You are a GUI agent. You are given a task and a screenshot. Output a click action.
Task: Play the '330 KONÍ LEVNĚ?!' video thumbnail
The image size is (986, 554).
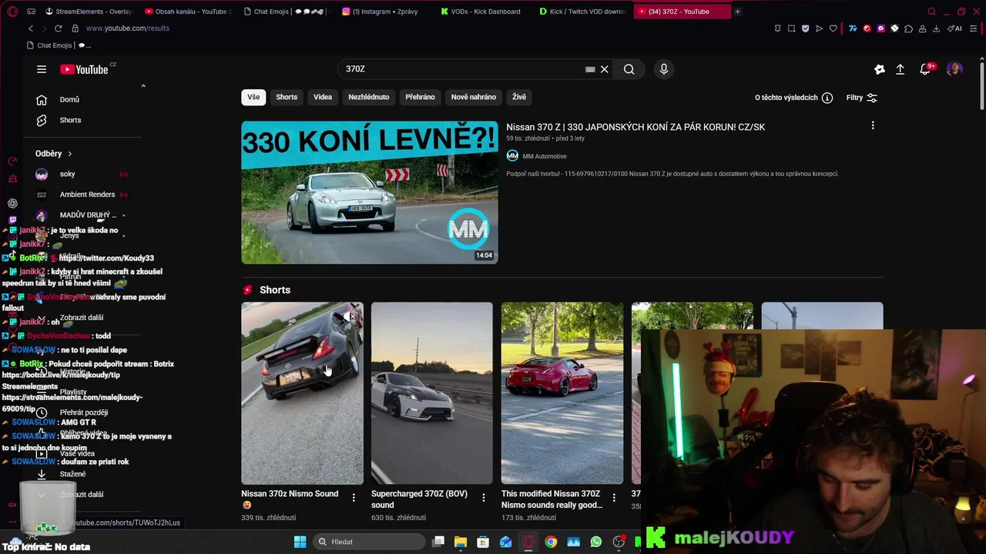(x=370, y=192)
